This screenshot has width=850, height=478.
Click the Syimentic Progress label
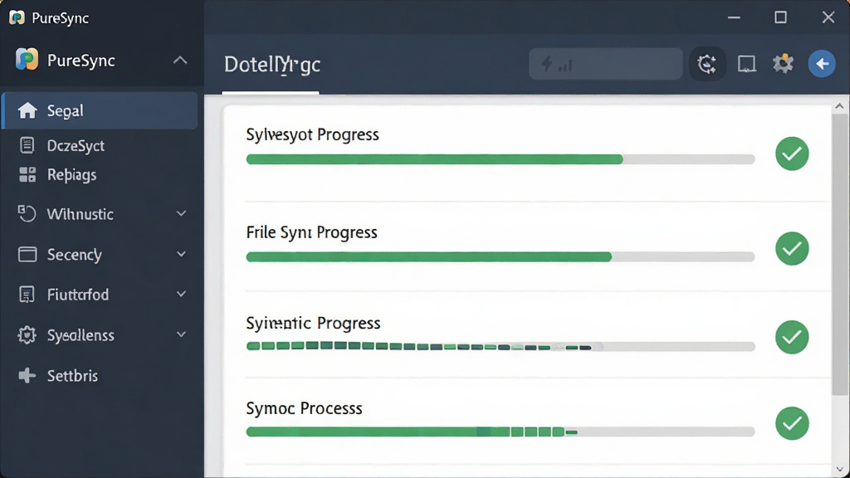[313, 324]
